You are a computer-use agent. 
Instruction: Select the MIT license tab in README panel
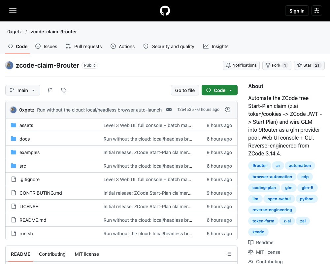[87, 254]
